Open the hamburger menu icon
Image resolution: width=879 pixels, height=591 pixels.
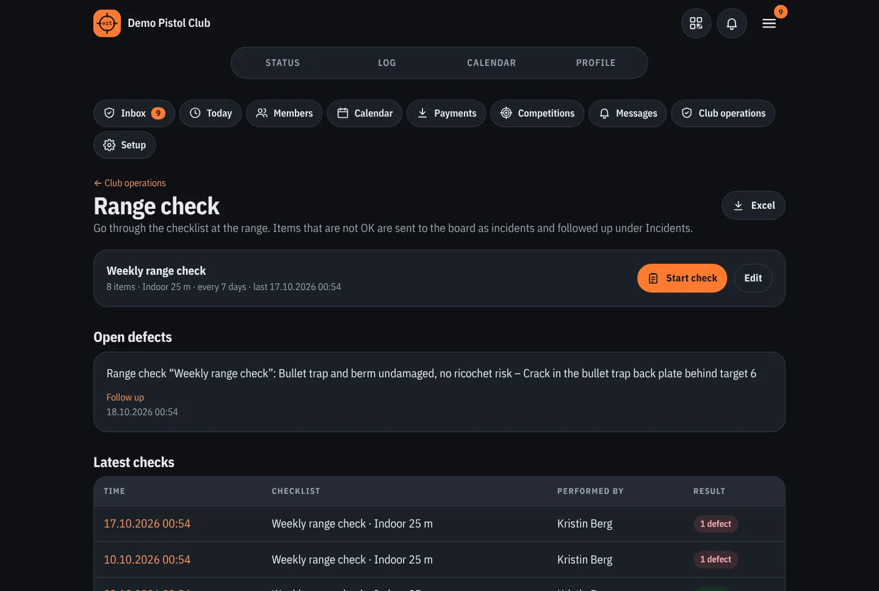pyautogui.click(x=769, y=23)
